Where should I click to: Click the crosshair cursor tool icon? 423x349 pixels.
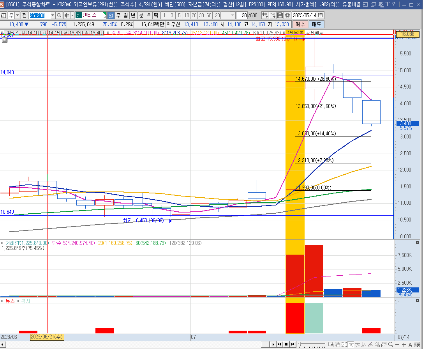point(351,344)
